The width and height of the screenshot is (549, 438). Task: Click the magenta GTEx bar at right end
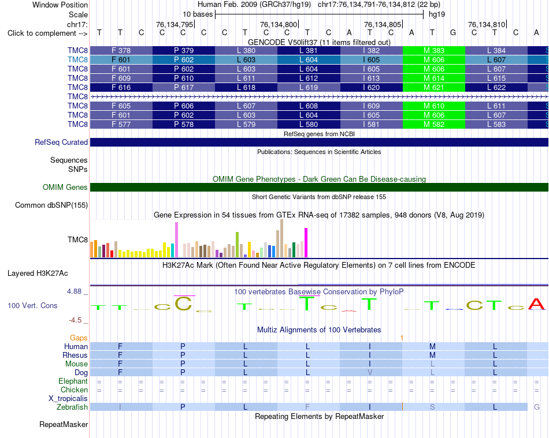306,242
